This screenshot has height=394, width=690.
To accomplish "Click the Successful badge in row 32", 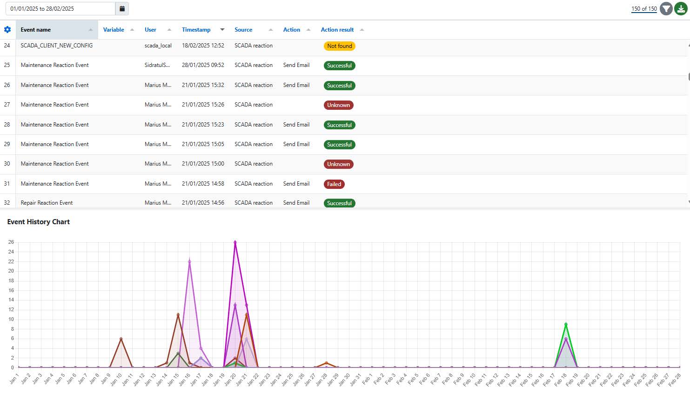I will (x=340, y=203).
